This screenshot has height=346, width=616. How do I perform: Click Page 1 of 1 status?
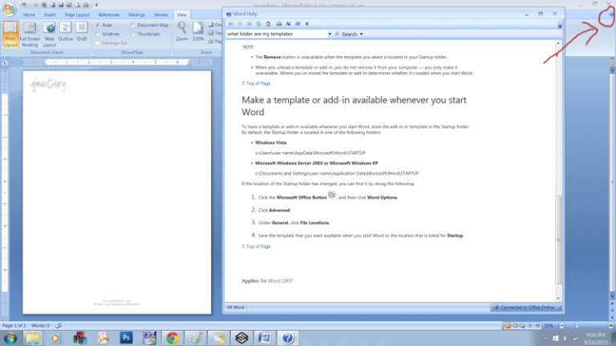point(14,326)
